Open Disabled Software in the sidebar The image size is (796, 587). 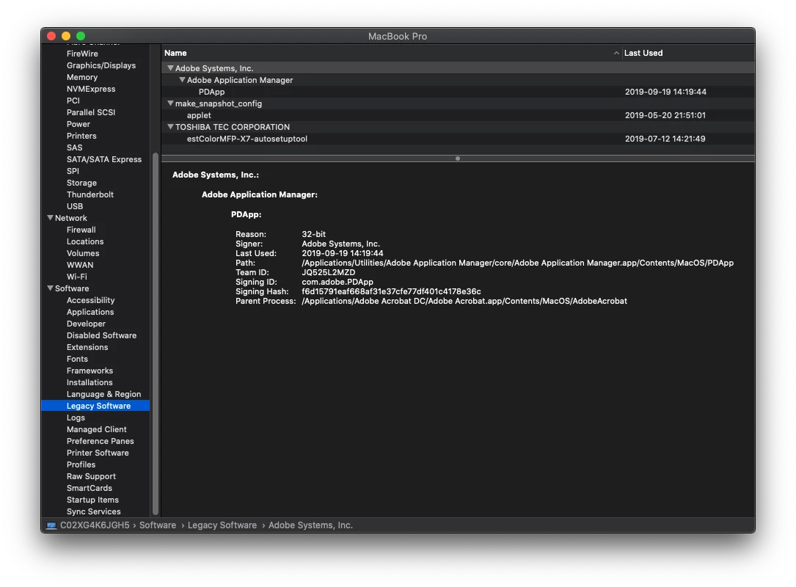coord(101,335)
